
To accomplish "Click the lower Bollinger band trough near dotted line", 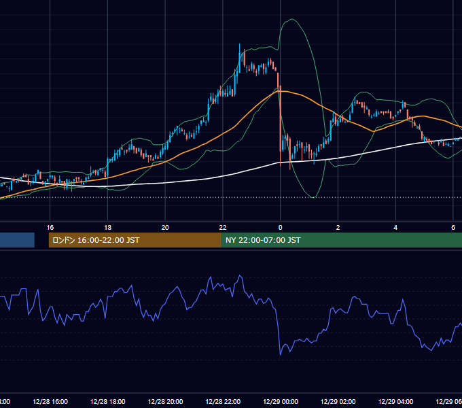I will point(313,197).
